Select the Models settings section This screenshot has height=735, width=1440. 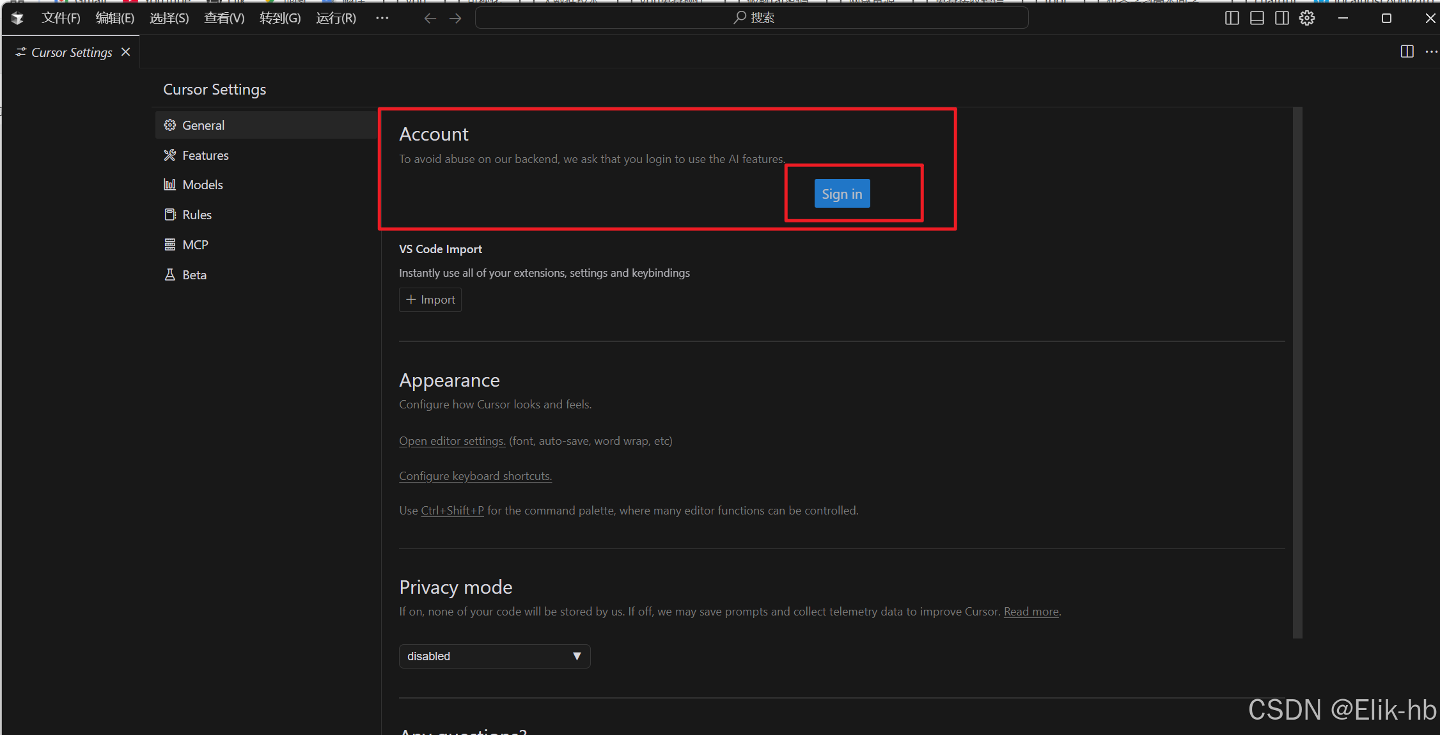point(202,185)
